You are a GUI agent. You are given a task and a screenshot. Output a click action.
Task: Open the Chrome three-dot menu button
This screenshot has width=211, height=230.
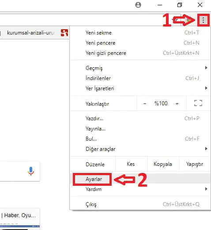tap(203, 20)
